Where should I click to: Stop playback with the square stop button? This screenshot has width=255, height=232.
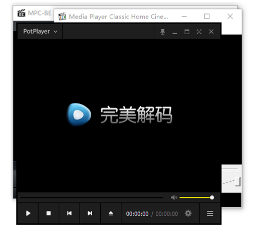[x=49, y=213]
